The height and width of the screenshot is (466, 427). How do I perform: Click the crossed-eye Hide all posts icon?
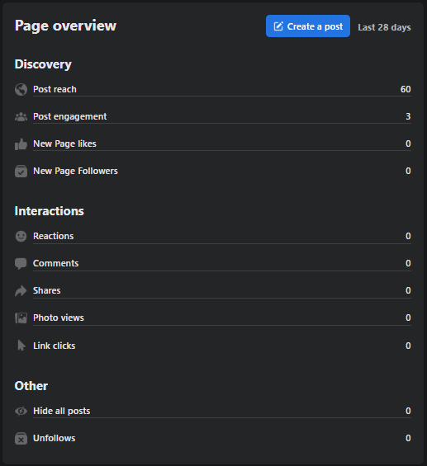(21, 411)
